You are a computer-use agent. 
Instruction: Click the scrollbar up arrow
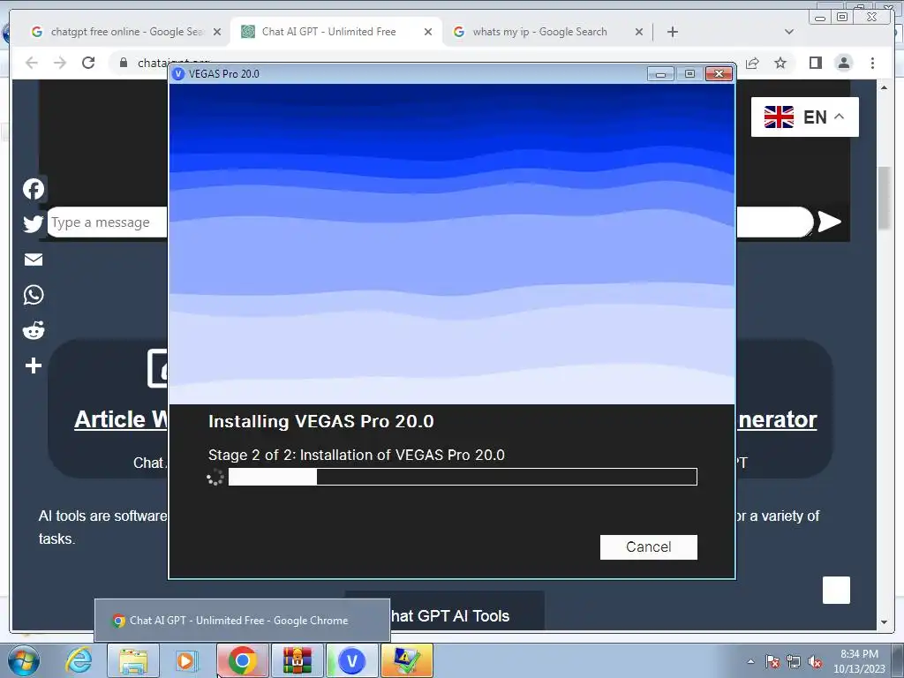click(x=884, y=87)
